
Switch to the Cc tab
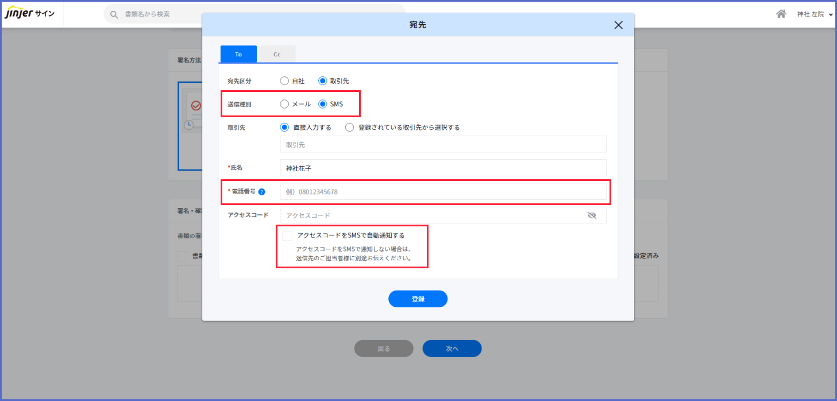coord(277,55)
